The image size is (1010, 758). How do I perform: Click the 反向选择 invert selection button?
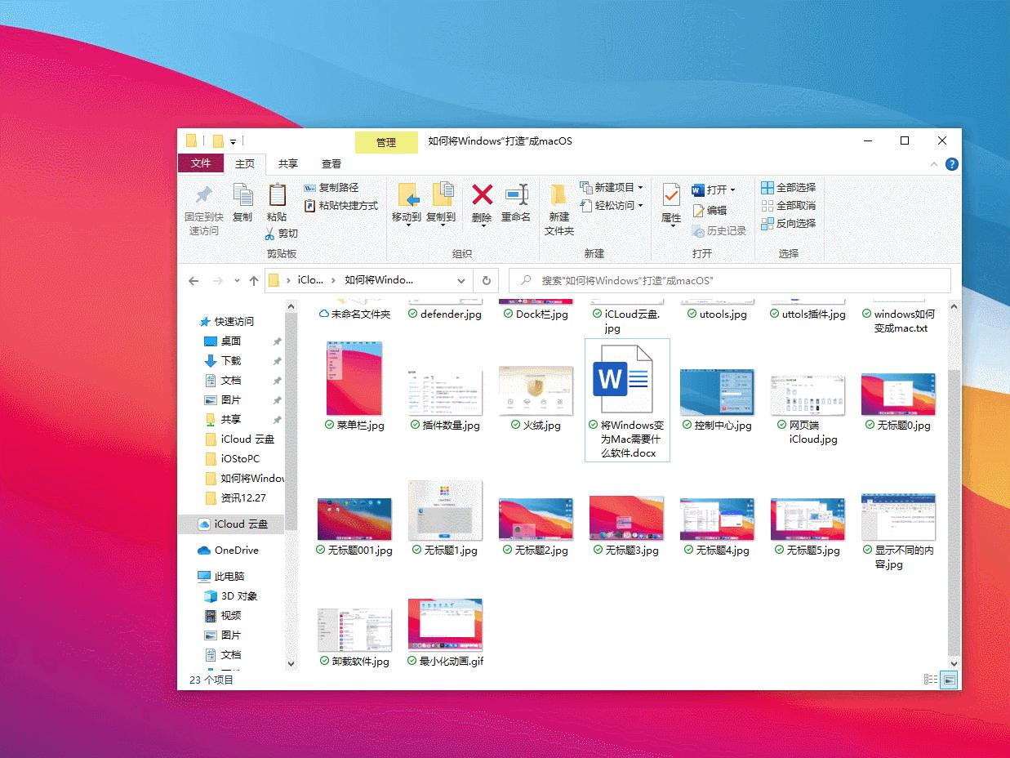[x=789, y=223]
